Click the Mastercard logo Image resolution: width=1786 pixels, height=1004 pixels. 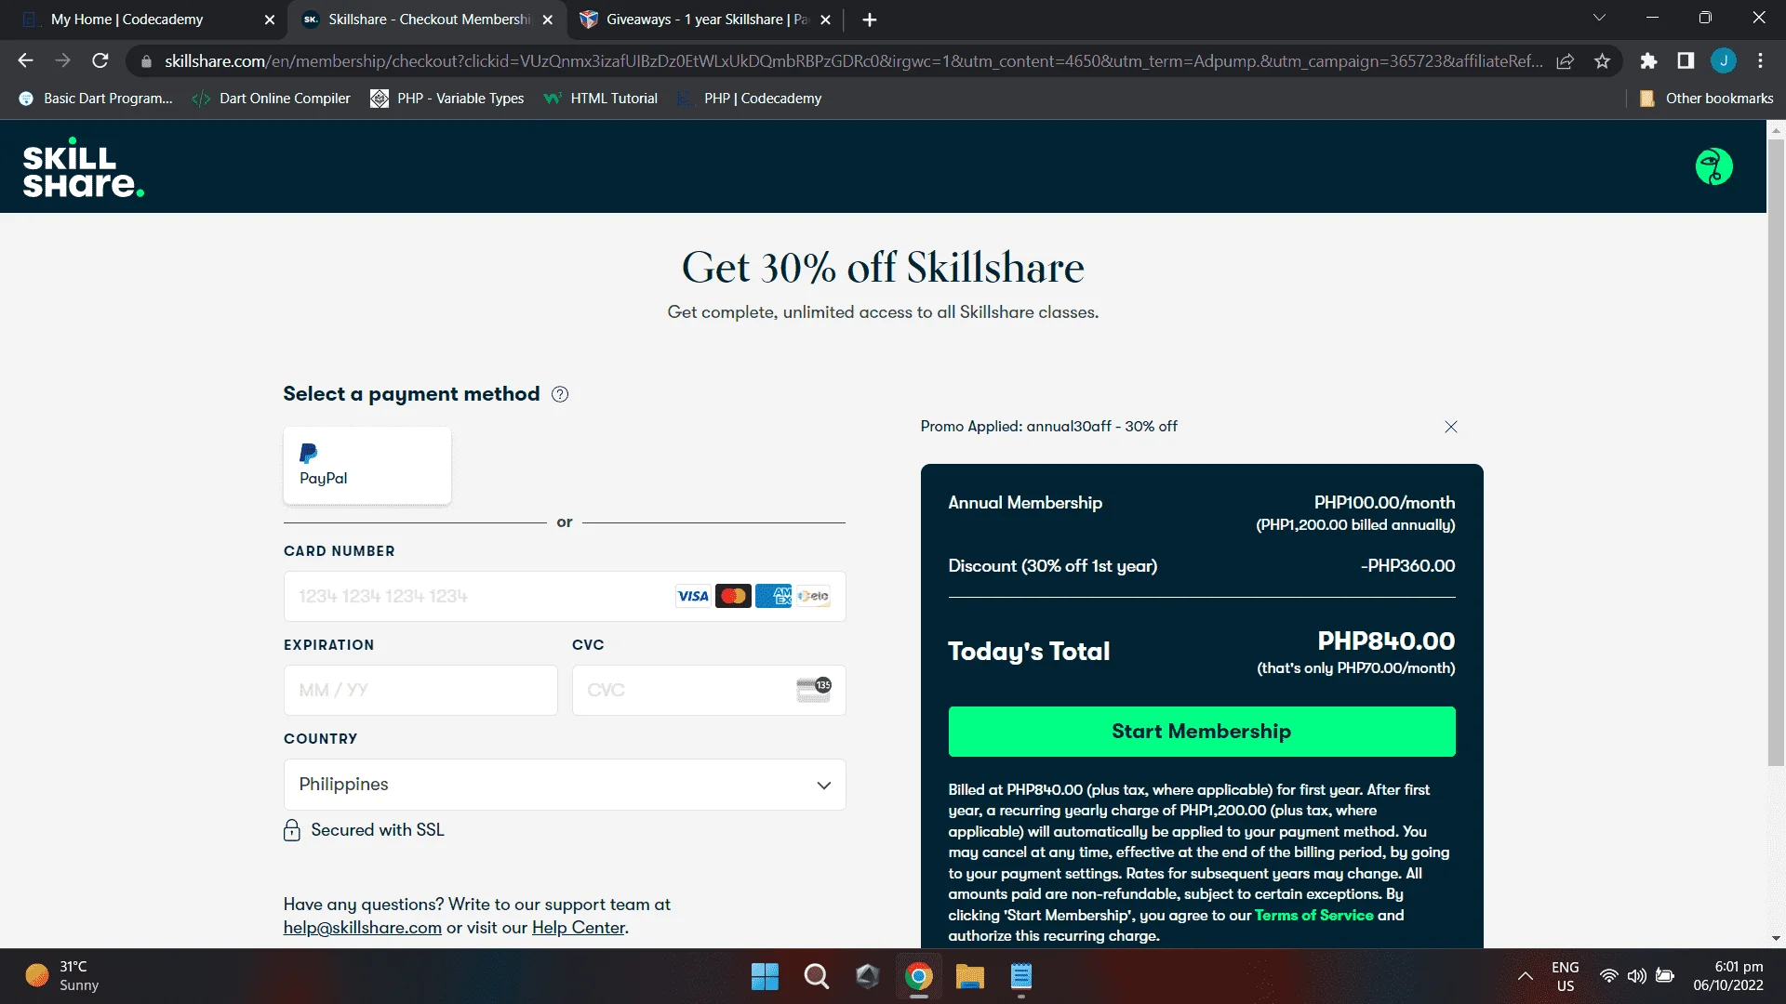tap(733, 596)
